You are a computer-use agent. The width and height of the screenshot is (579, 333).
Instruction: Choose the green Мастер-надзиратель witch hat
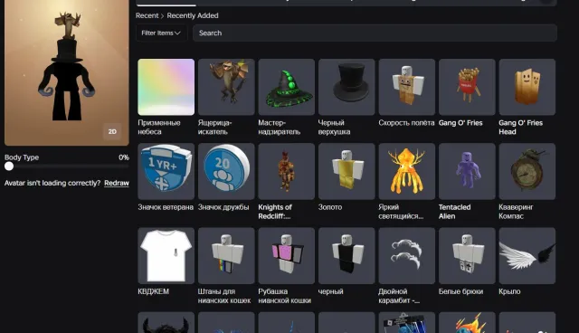(286, 87)
